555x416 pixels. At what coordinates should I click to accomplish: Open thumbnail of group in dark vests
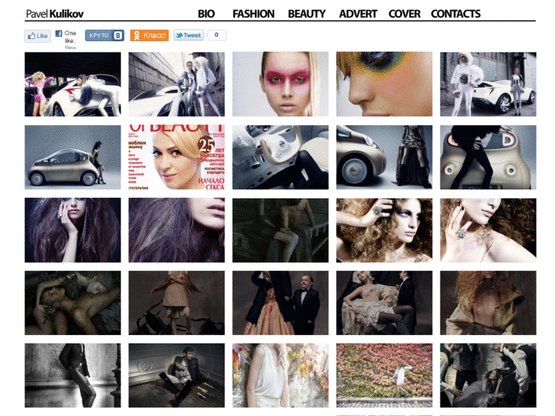(x=488, y=376)
